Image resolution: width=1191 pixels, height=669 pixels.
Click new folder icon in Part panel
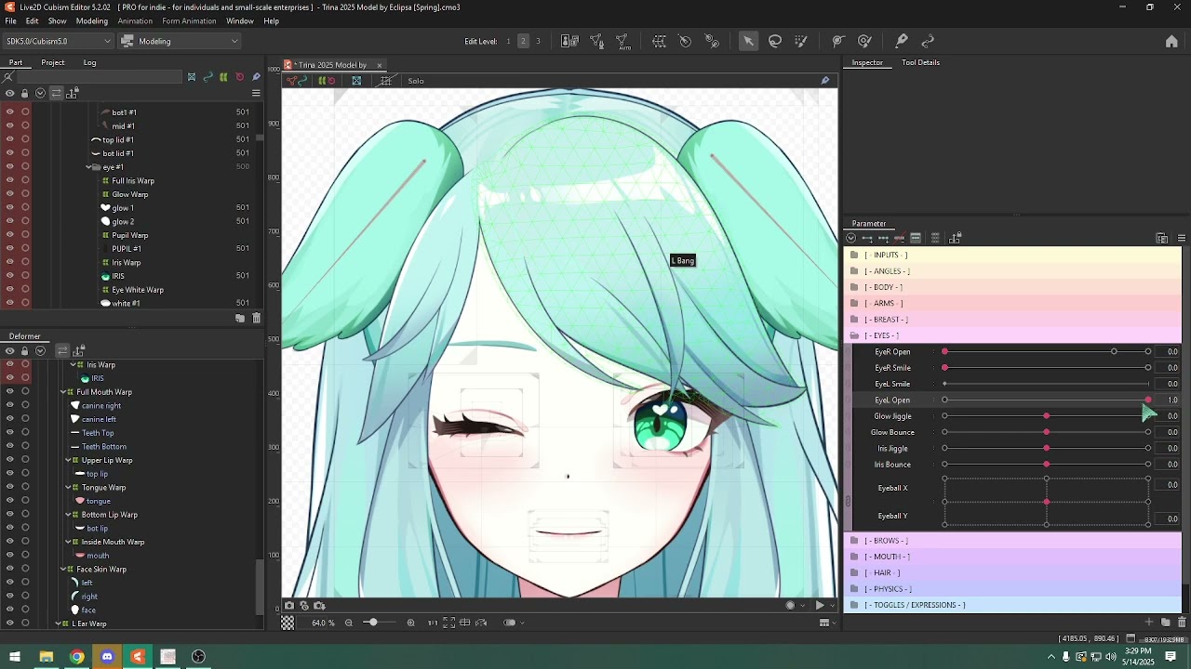click(x=240, y=318)
